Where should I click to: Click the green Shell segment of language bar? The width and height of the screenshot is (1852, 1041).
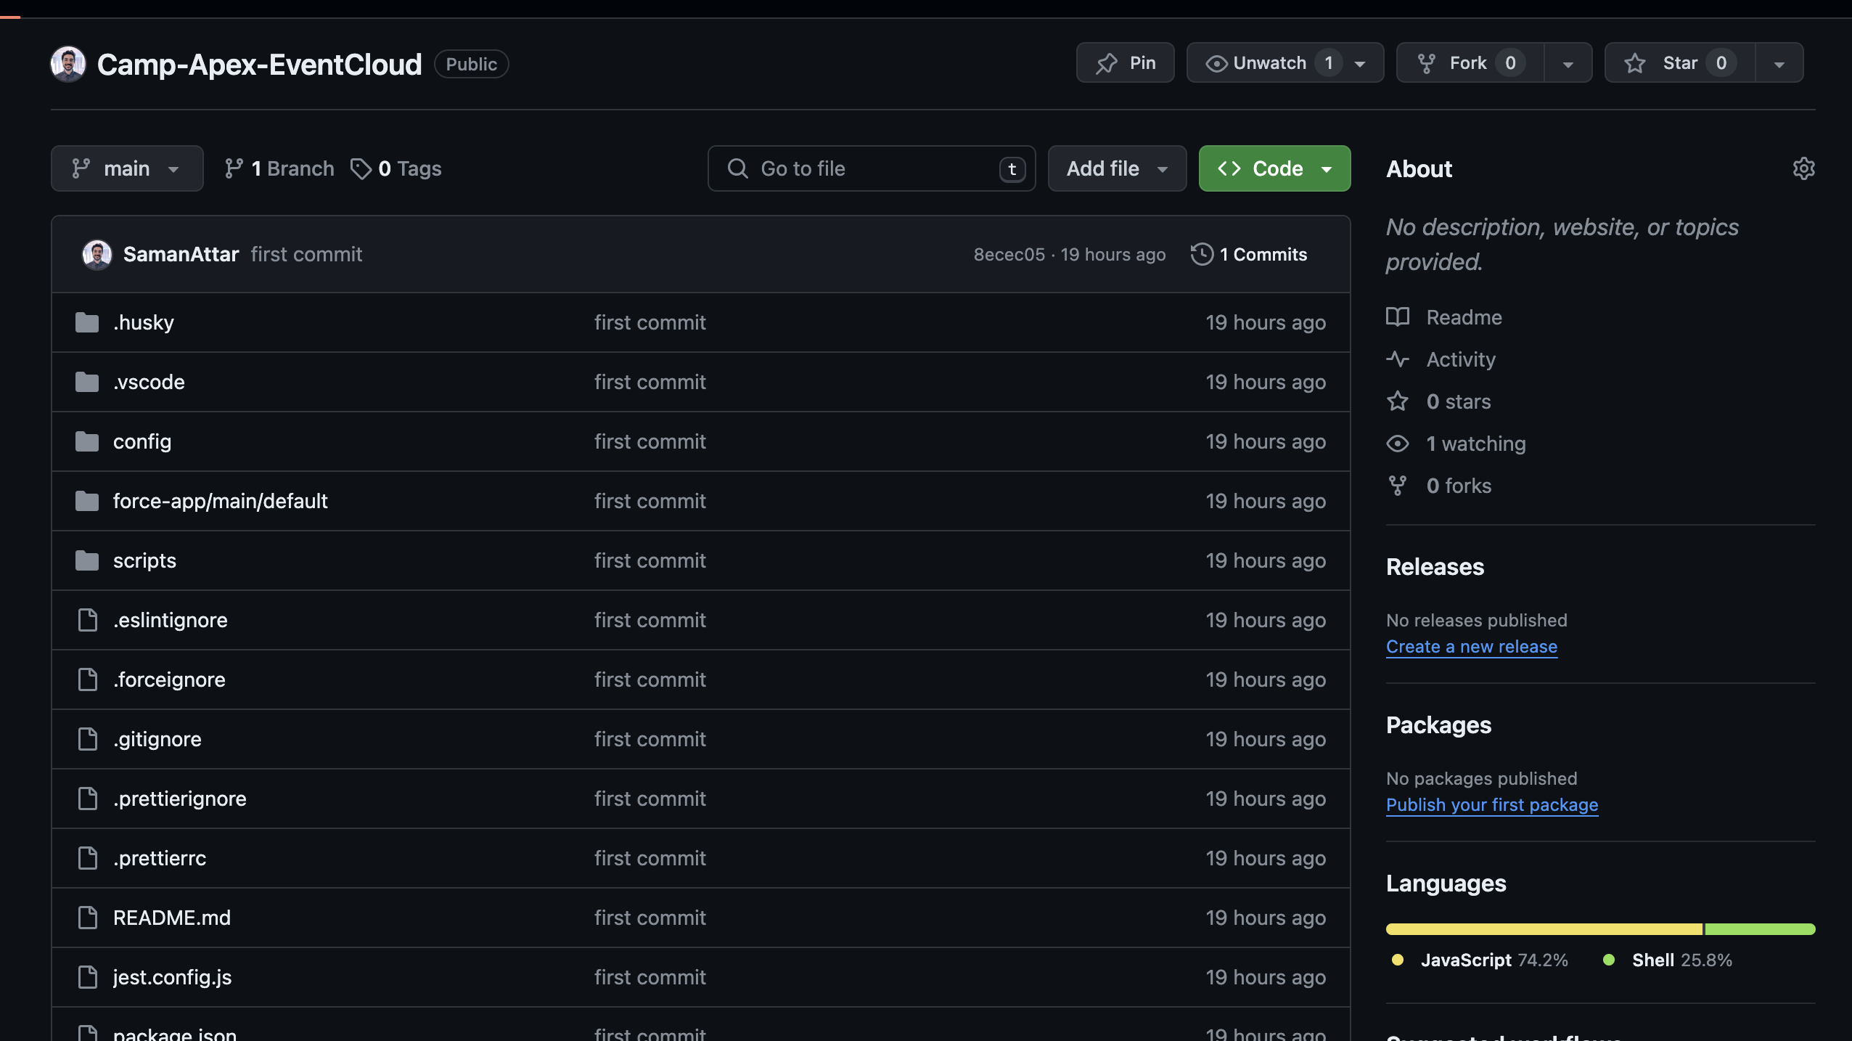click(1760, 928)
